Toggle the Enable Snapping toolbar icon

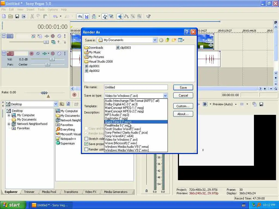point(80,17)
